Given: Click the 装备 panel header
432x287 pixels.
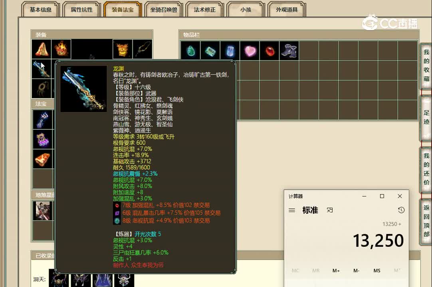Looking at the screenshot, I should 92,35.
